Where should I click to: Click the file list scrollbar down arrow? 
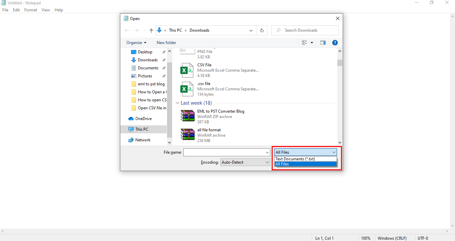[340, 143]
